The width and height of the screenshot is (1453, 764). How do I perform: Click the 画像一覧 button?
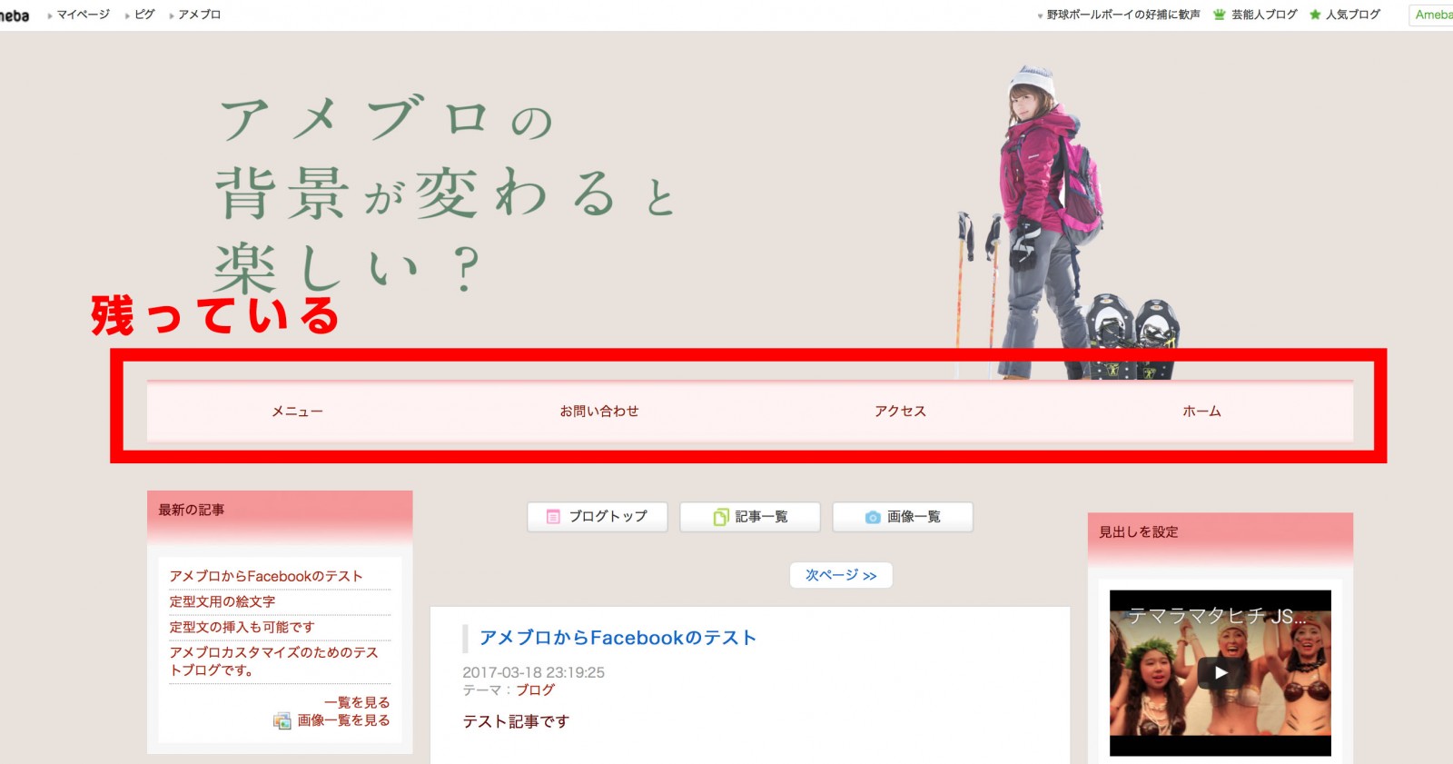point(903,517)
